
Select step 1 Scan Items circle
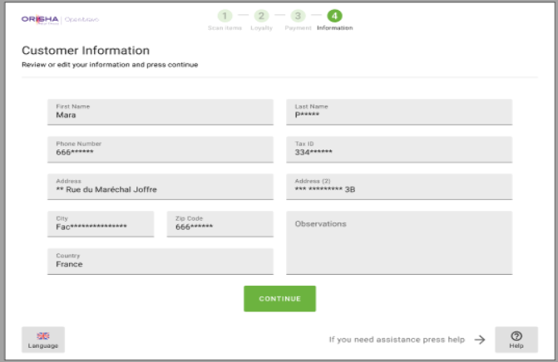point(224,16)
